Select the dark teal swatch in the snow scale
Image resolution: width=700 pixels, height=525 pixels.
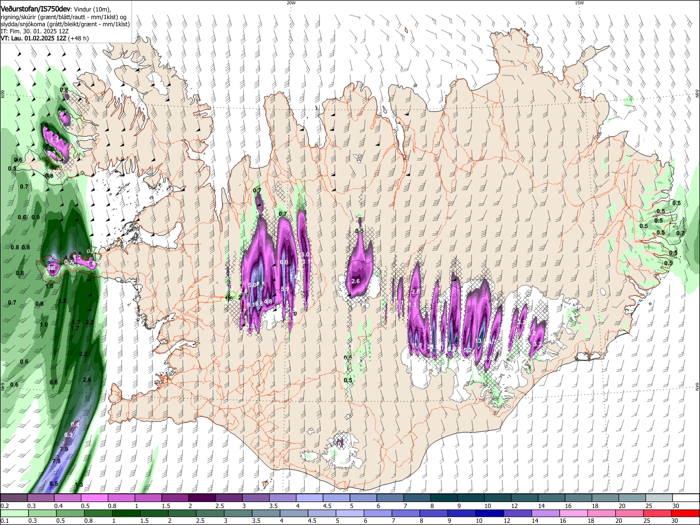(444, 498)
